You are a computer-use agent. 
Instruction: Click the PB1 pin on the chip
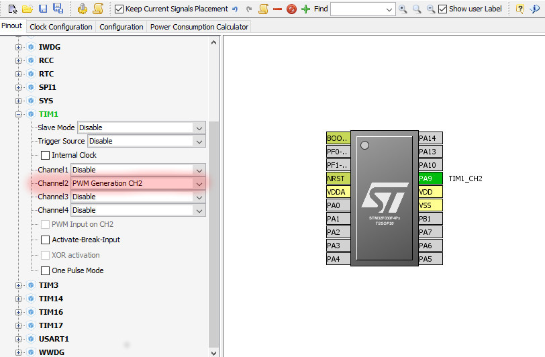point(430,219)
